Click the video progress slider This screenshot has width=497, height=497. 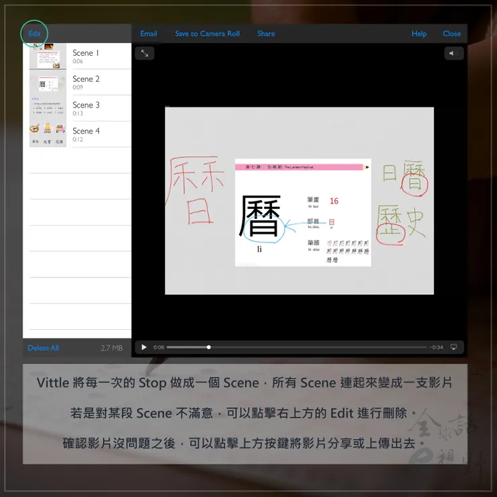(297, 347)
